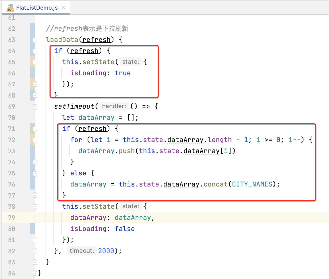Click the "handler:" parameter hint
Image resolution: width=329 pixels, height=279 pixels.
tap(114, 106)
